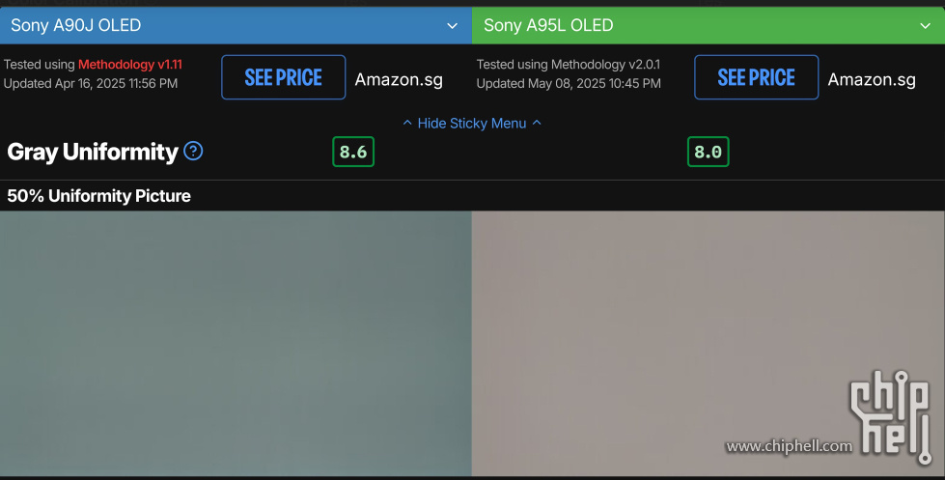945x480 pixels.
Task: Open A90J 50% uniformity picture
Action: pos(236,343)
